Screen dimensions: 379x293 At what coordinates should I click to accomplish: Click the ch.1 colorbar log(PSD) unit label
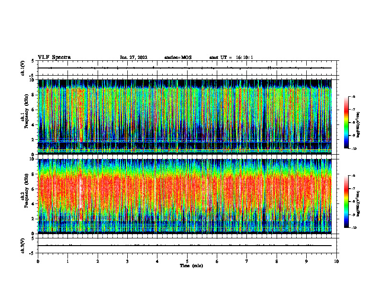point(358,125)
